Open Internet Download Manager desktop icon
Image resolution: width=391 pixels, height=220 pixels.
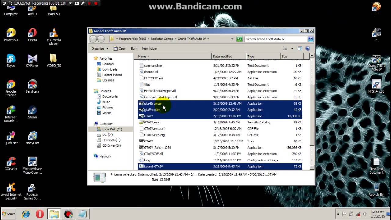(x=11, y=114)
